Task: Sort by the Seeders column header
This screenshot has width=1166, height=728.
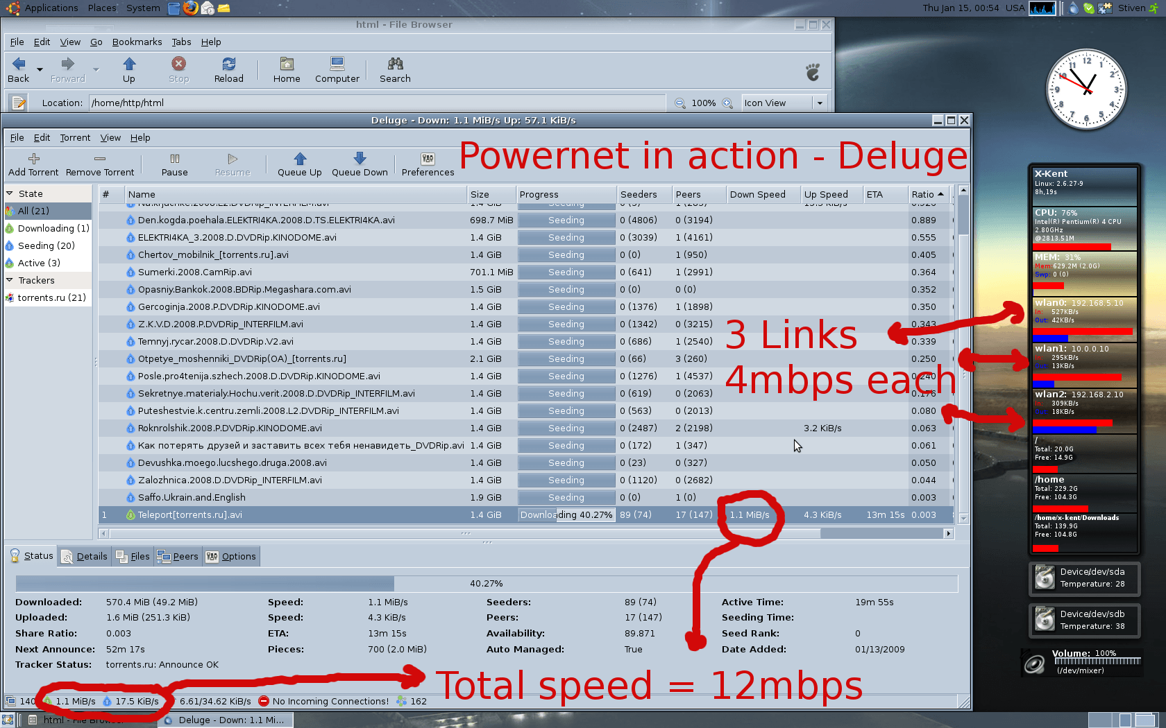Action: tap(644, 194)
